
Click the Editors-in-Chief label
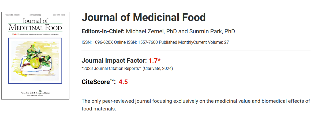tap(103, 31)
